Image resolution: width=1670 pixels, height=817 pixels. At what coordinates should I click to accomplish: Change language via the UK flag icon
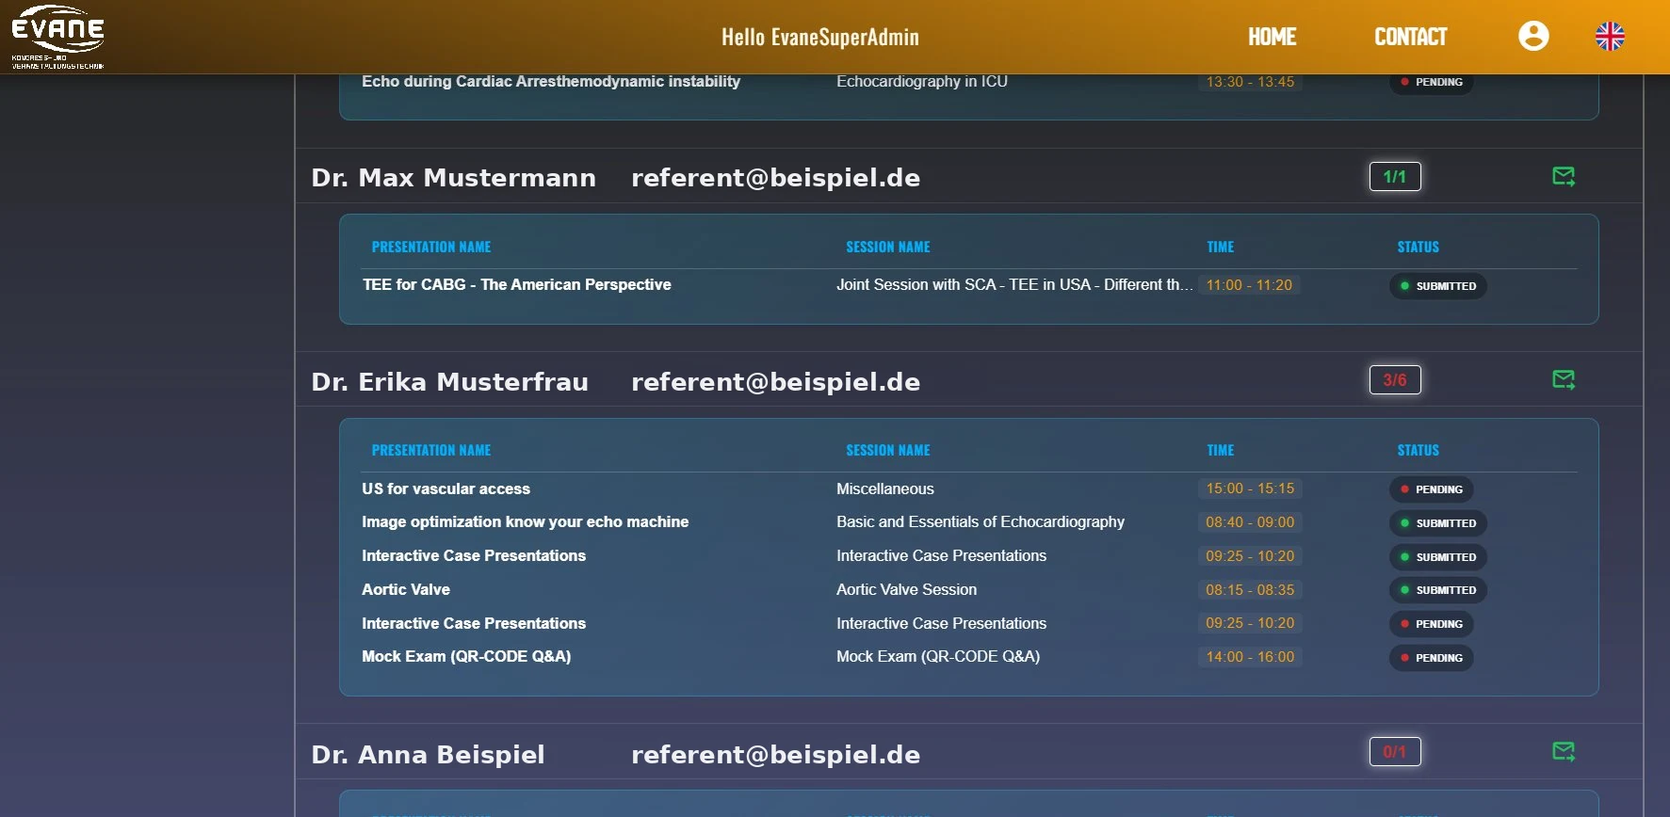(x=1610, y=36)
